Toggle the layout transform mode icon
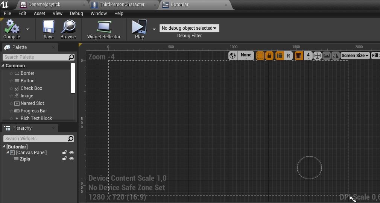 tap(280, 56)
